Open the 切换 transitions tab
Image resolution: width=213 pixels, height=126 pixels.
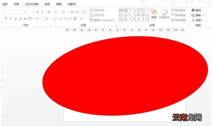(x=5, y=4)
